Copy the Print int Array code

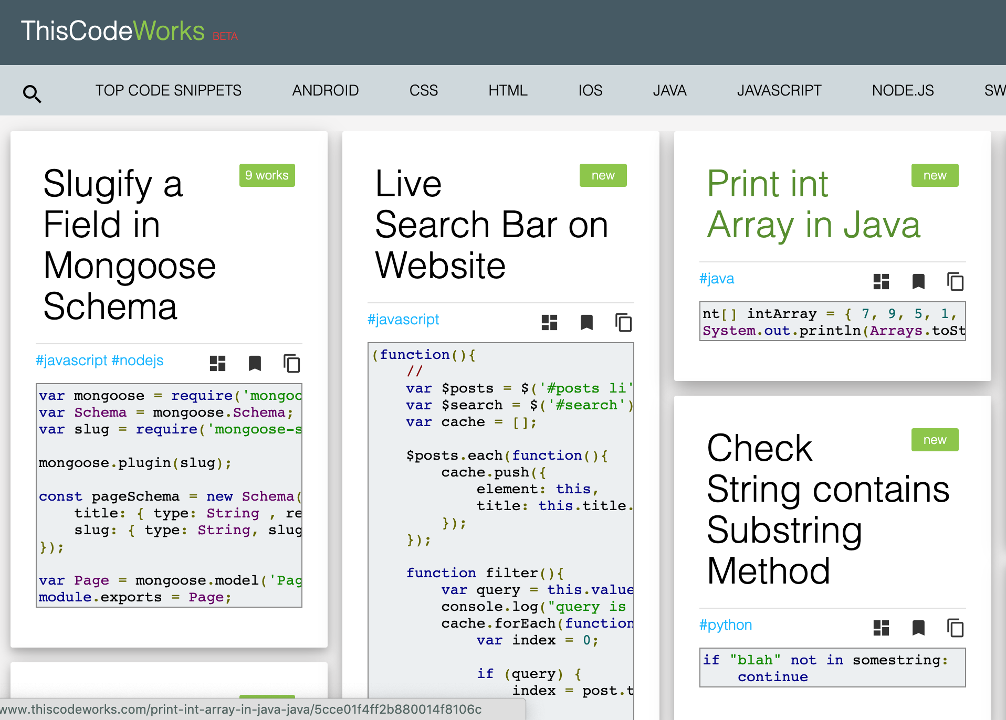point(955,281)
